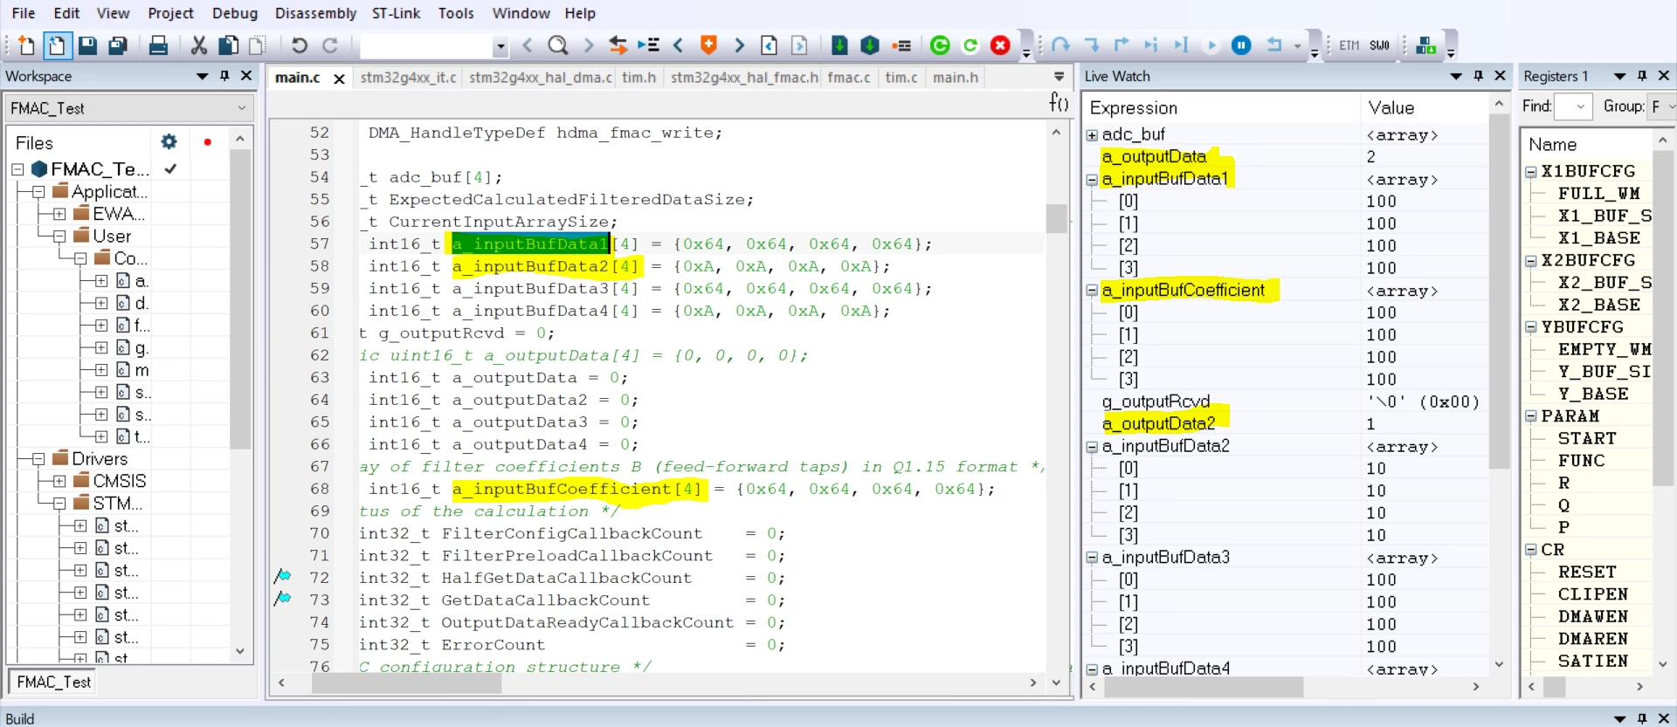Click the Replace arrows icon
The width and height of the screenshot is (1677, 727).
click(618, 45)
